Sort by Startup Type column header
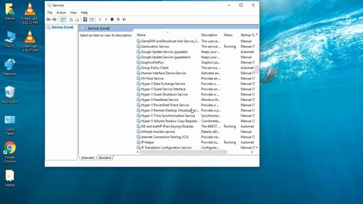363x204 pixels. (x=247, y=35)
